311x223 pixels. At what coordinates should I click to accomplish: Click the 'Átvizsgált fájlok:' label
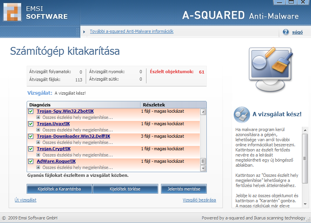pyautogui.click(x=45, y=79)
